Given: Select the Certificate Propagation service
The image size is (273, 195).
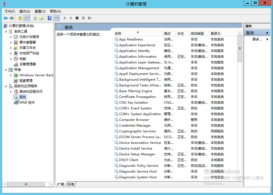Looking at the screenshot, I should click(x=169, y=97).
